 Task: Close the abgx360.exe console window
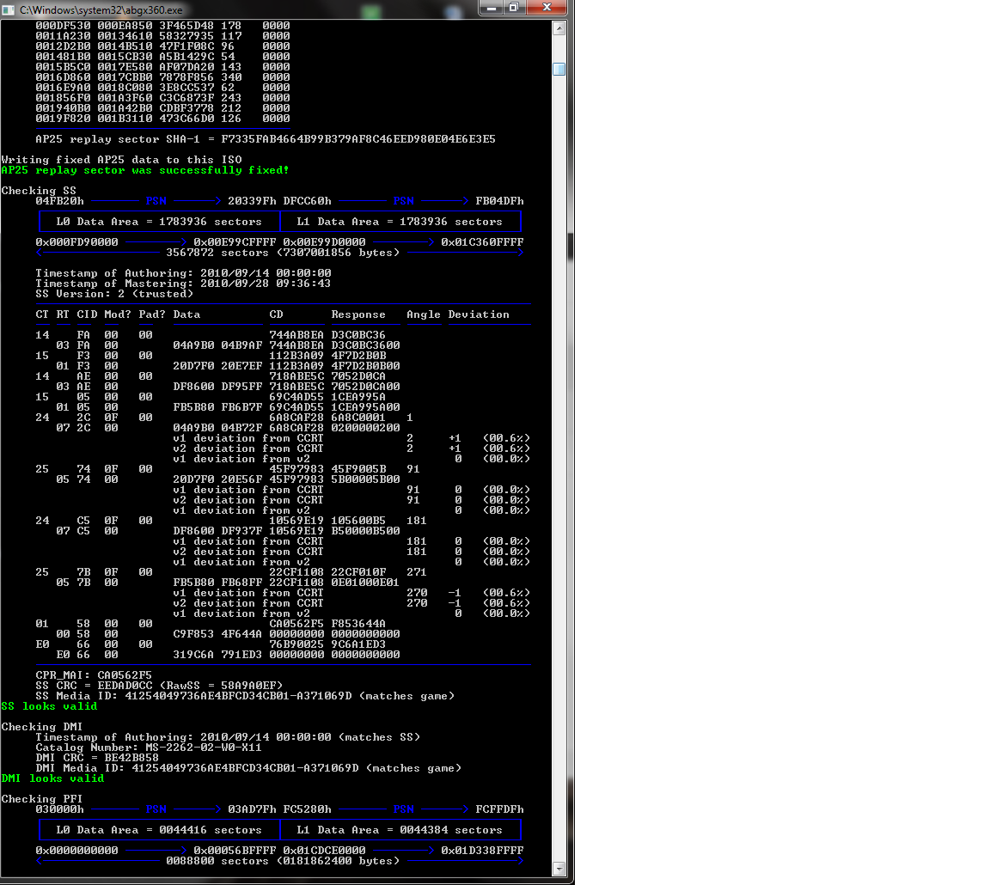[546, 8]
